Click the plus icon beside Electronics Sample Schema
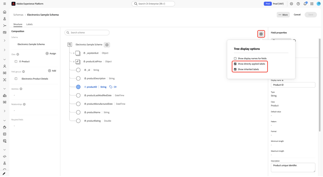Image resolution: width=323 pixels, height=177 pixels. 107,45
